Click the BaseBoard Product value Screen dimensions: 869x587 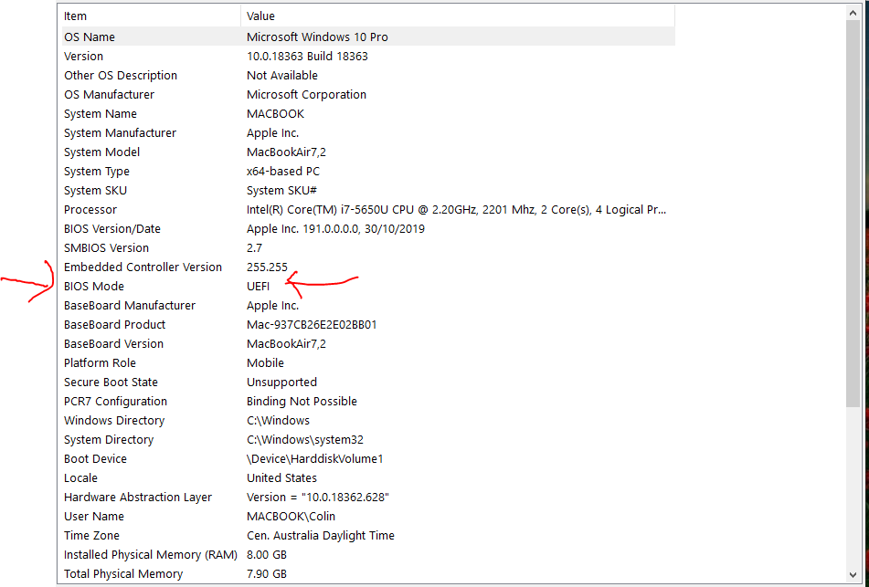coord(312,324)
